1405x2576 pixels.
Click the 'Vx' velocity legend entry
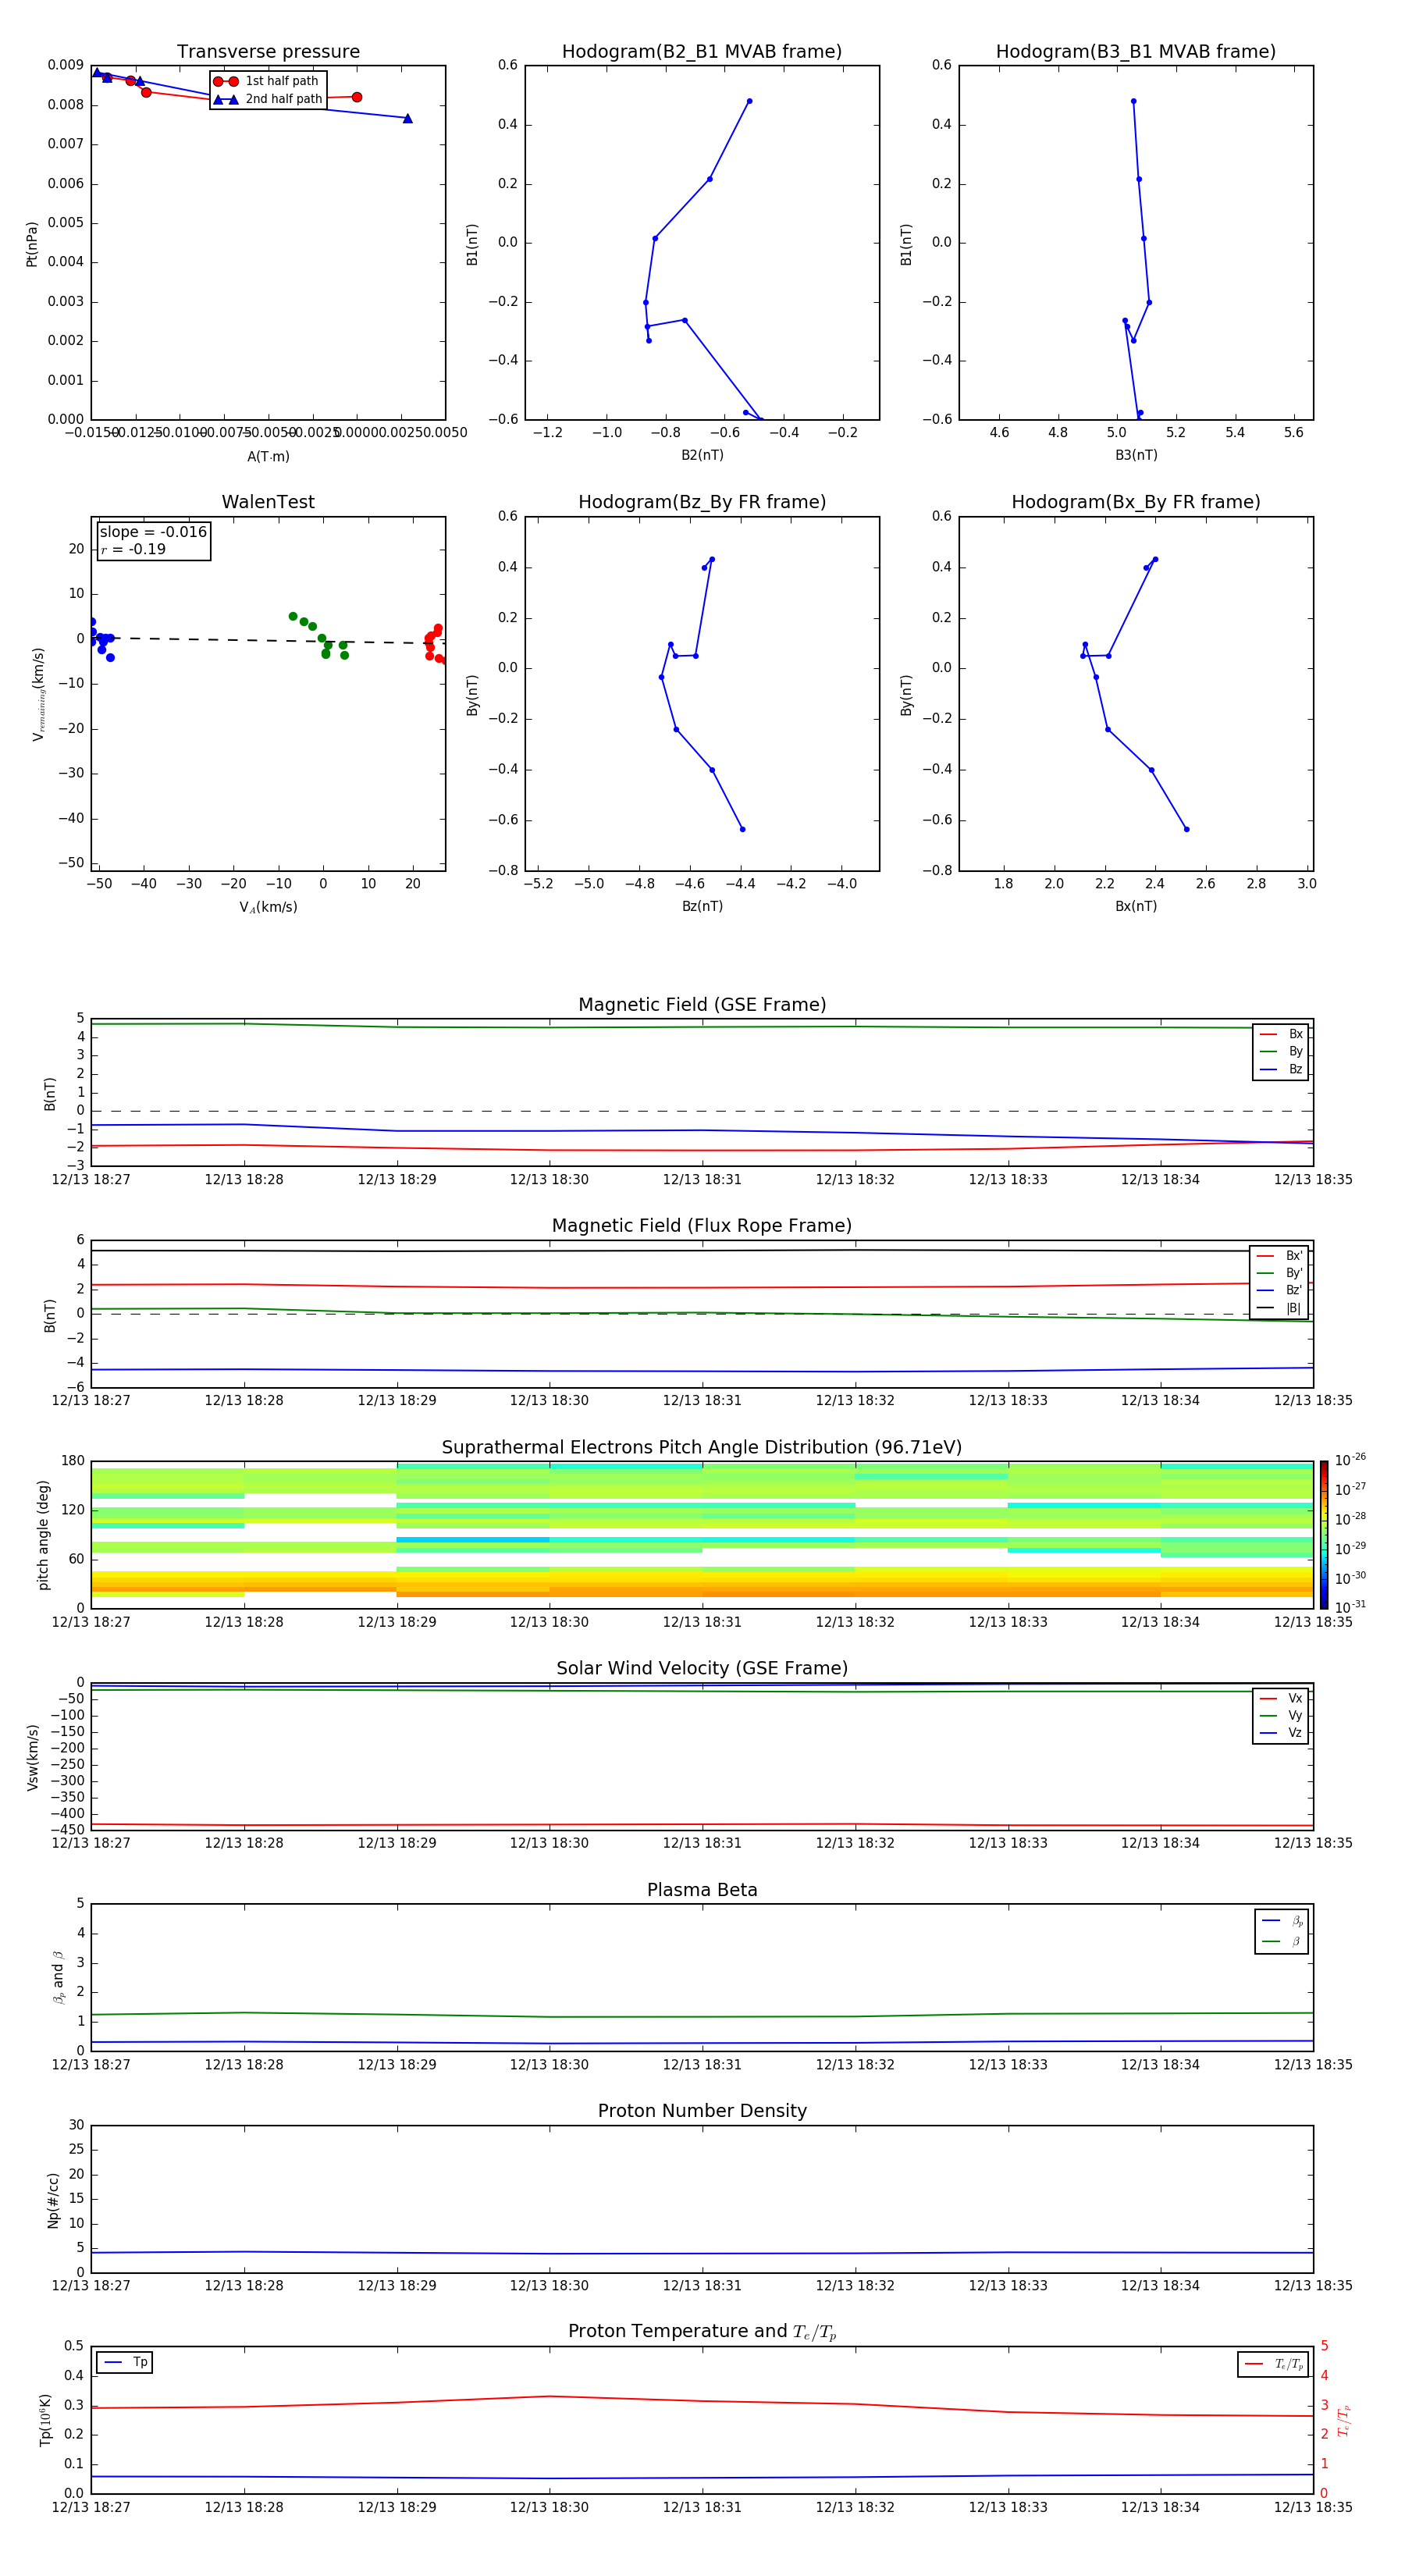1281,1698
